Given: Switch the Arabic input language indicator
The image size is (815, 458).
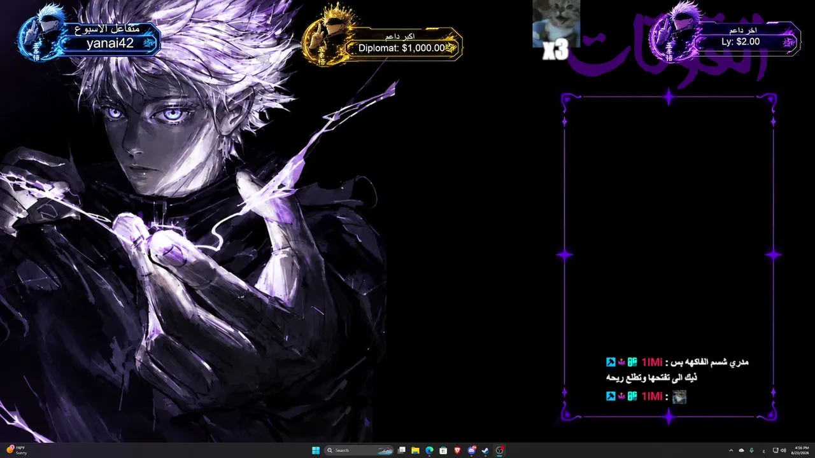Looking at the screenshot, I should point(763,450).
